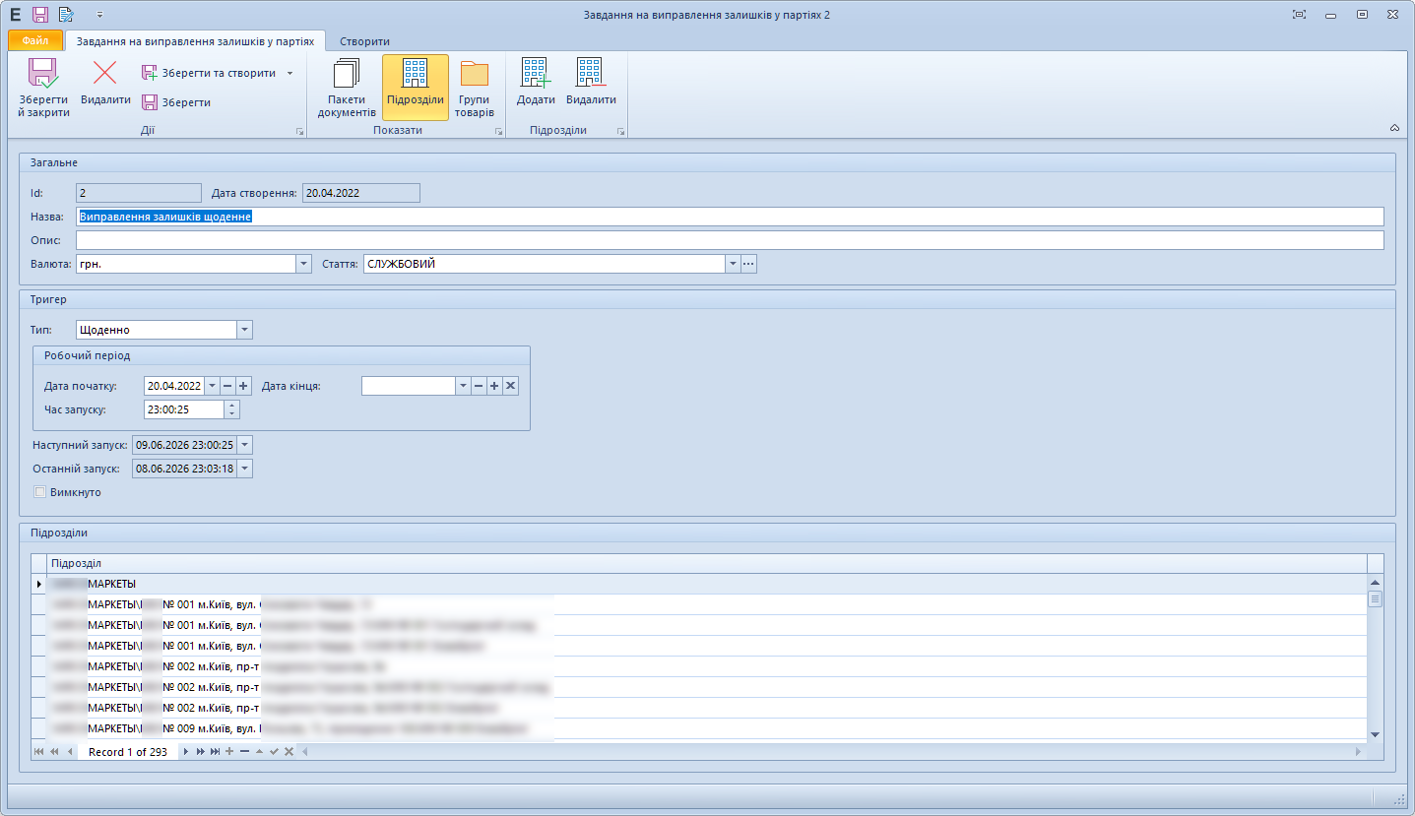Open the 'Валюта' dropdown
1415x816 pixels.
tap(303, 264)
